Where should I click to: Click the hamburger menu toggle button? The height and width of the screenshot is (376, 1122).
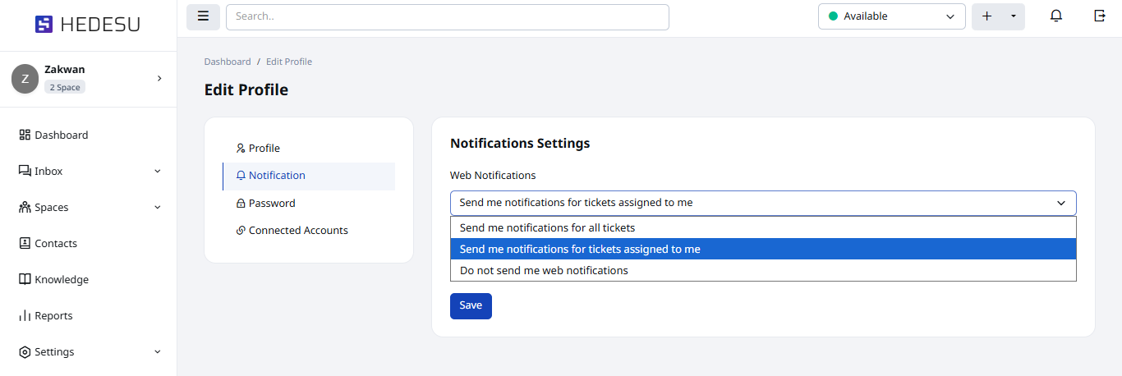tap(203, 16)
